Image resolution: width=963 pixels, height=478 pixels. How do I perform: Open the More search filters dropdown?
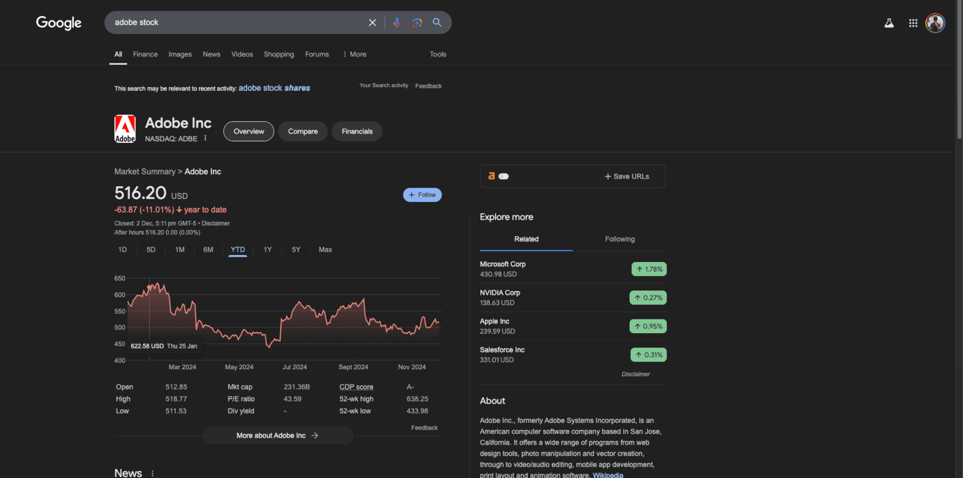354,54
